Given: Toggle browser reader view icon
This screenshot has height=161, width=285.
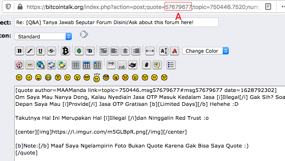Looking at the screenshot, I should click(x=268, y=7).
